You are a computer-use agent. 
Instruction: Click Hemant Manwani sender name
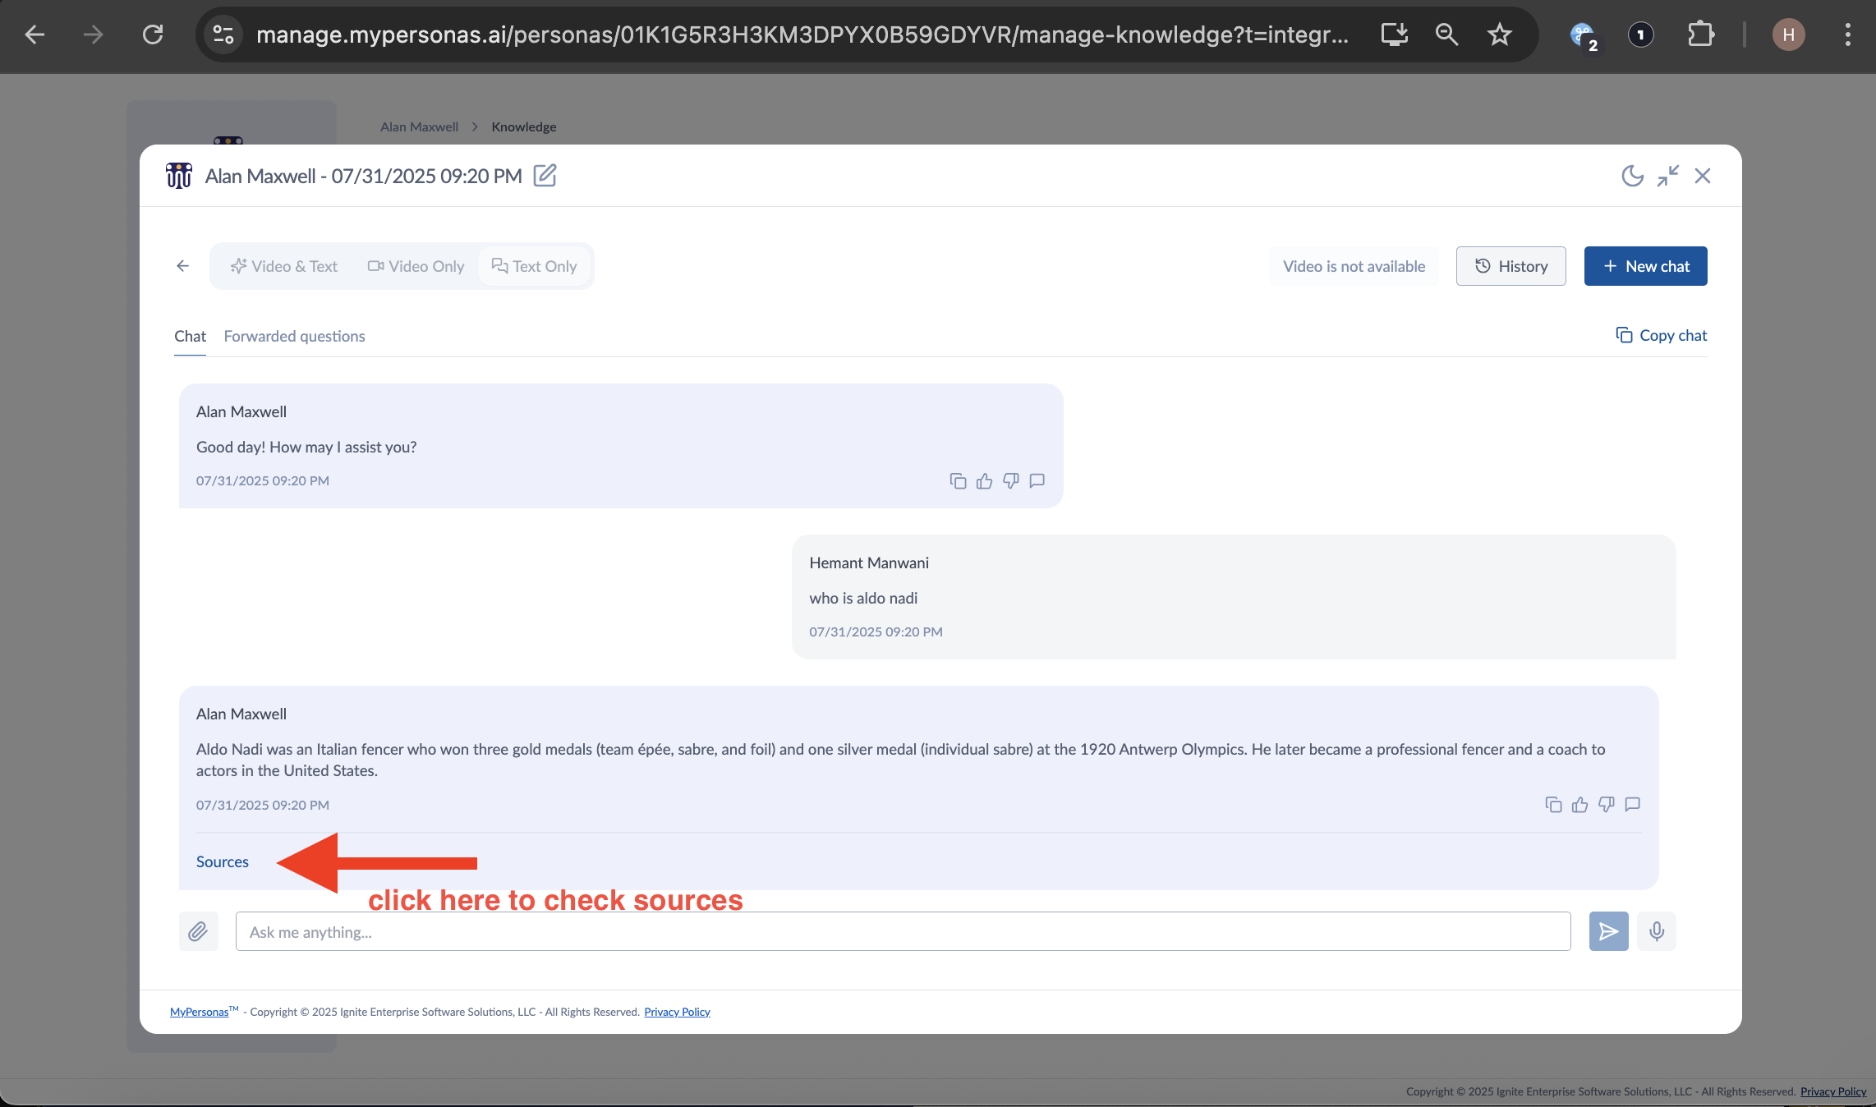pos(869,563)
